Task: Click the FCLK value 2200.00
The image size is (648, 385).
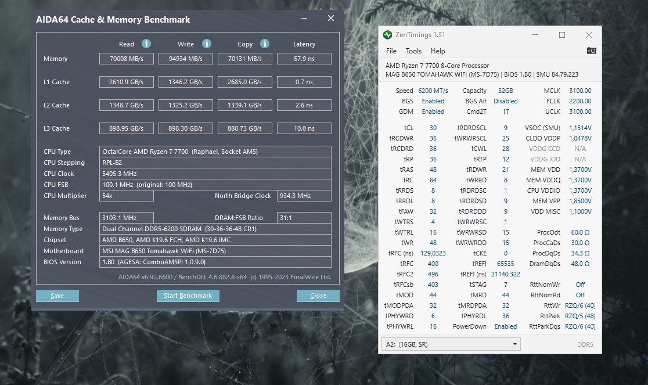Action: click(580, 101)
